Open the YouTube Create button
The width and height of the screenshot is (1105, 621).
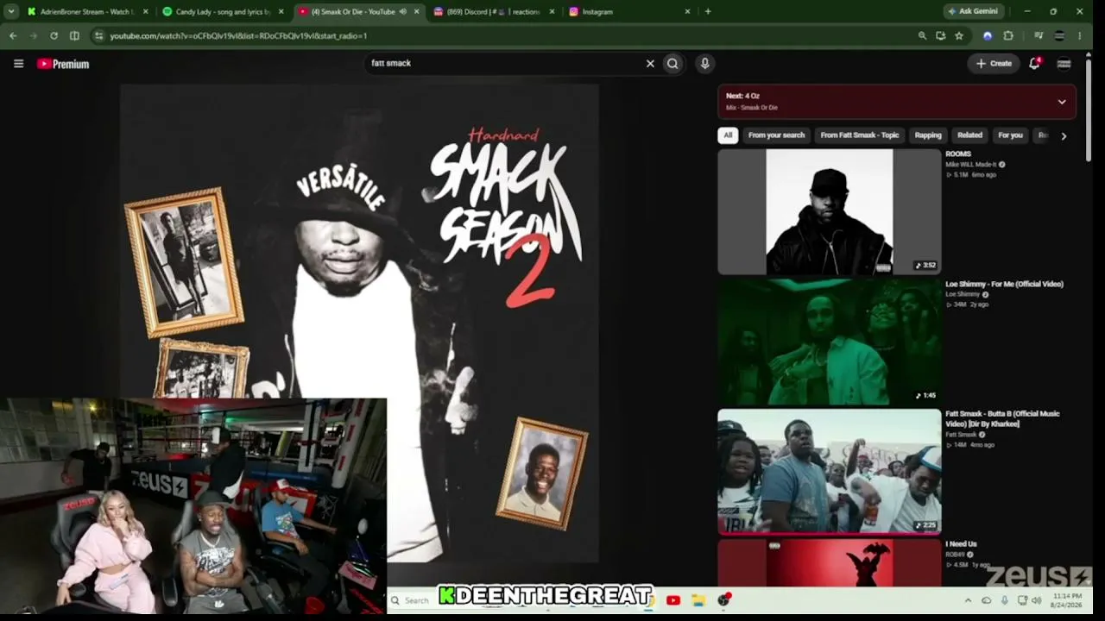[x=994, y=63]
